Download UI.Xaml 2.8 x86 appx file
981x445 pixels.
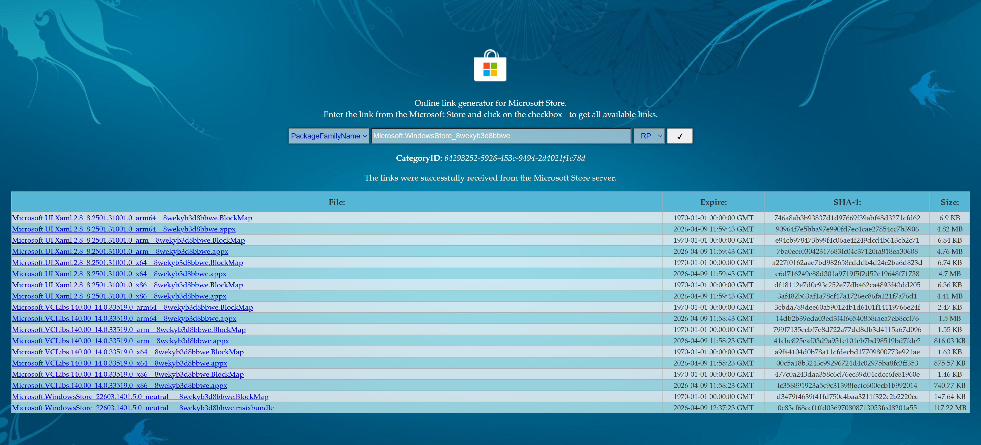tap(119, 296)
